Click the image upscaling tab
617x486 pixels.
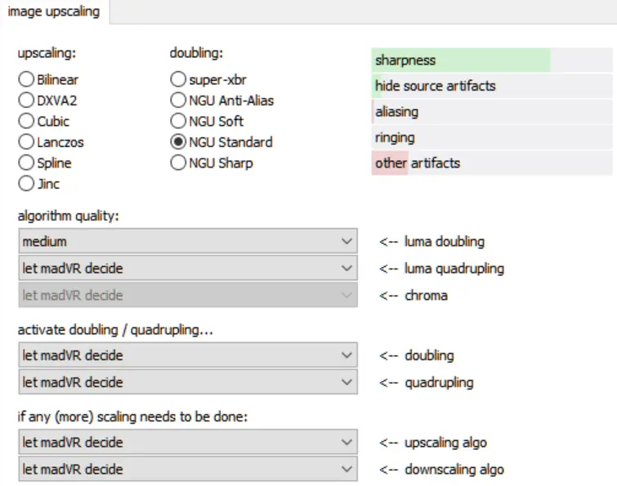[54, 11]
